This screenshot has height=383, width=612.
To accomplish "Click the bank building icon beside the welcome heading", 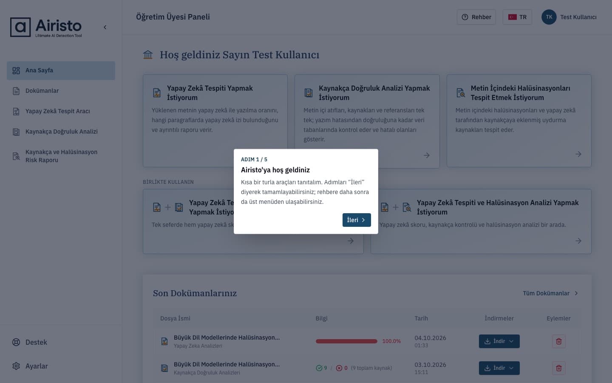I will pyautogui.click(x=148, y=55).
